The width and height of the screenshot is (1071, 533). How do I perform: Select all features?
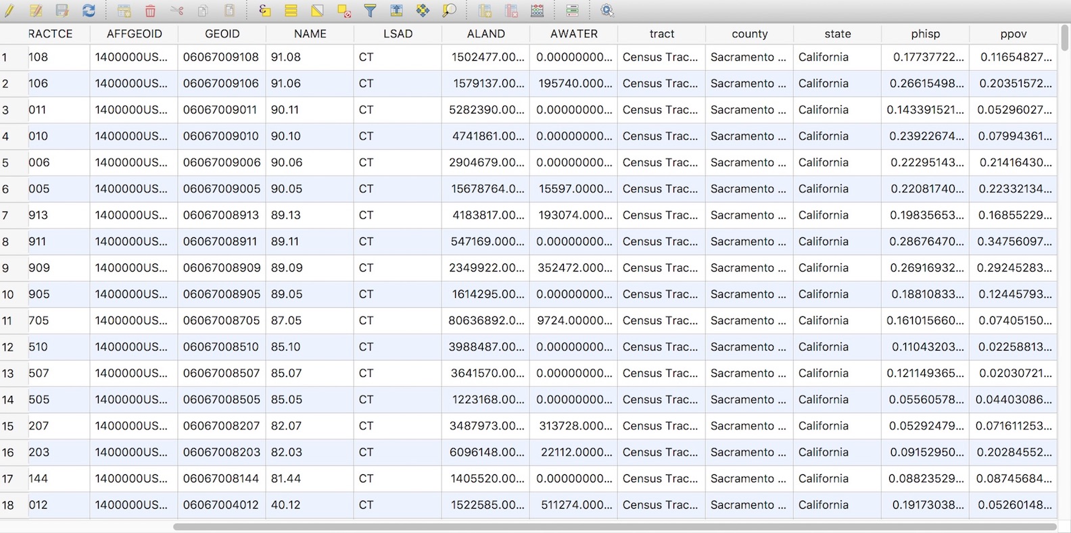[x=291, y=10]
